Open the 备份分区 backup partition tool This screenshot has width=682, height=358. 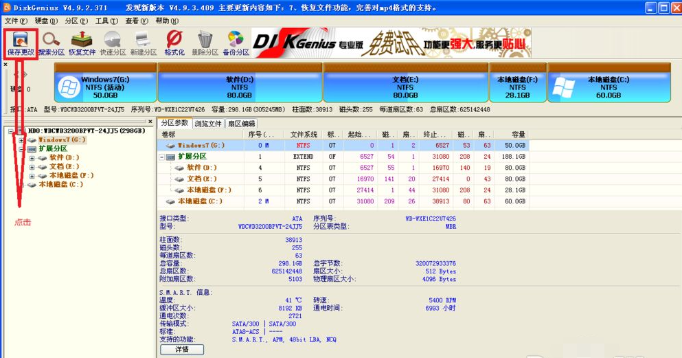236,43
